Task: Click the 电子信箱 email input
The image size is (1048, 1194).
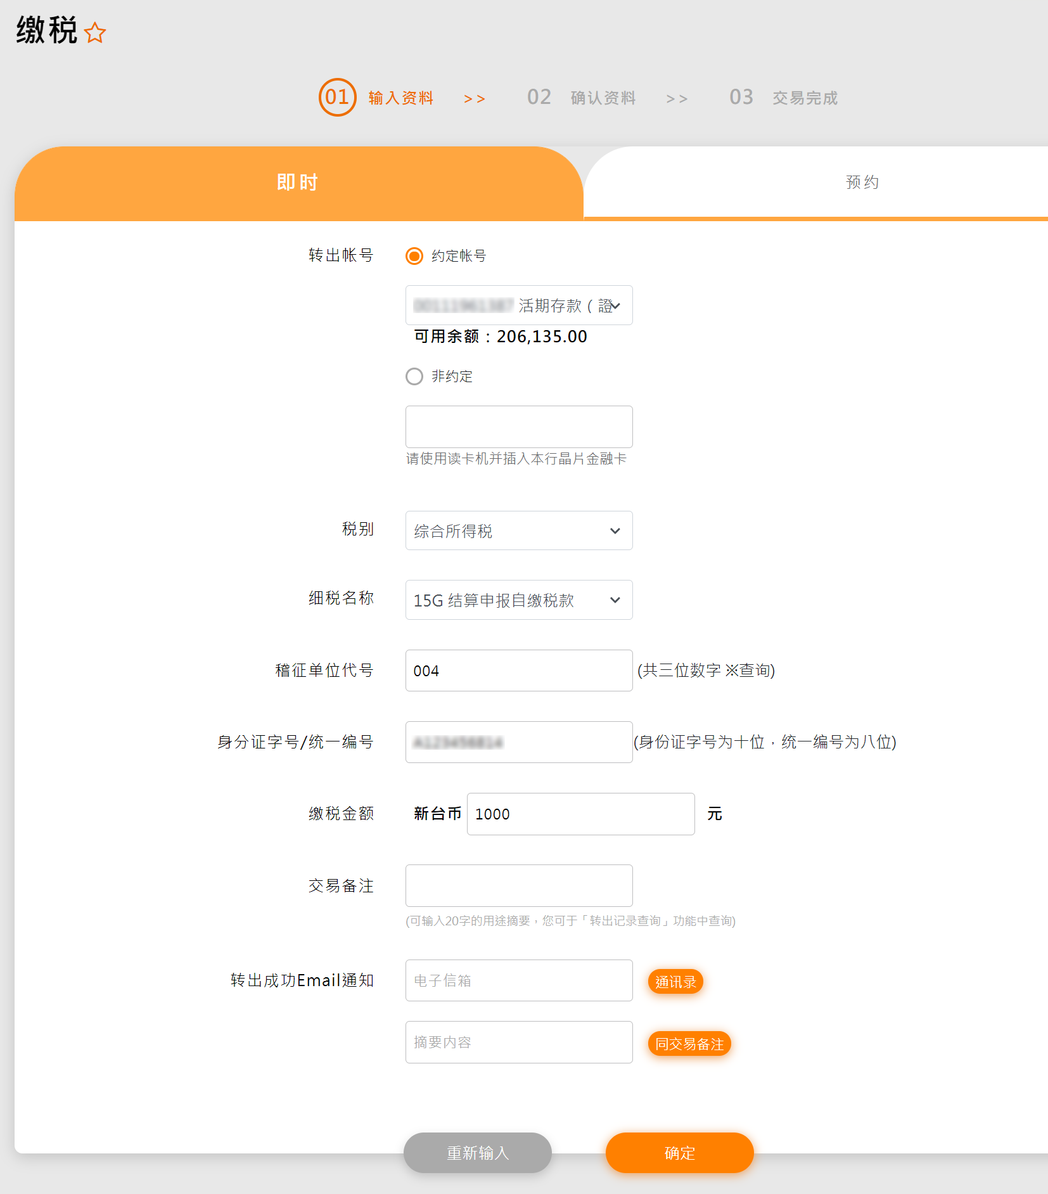Action: [518, 980]
